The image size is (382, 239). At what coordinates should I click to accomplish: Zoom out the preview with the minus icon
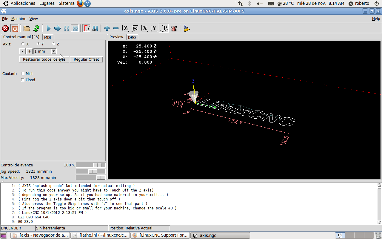(x=116, y=28)
